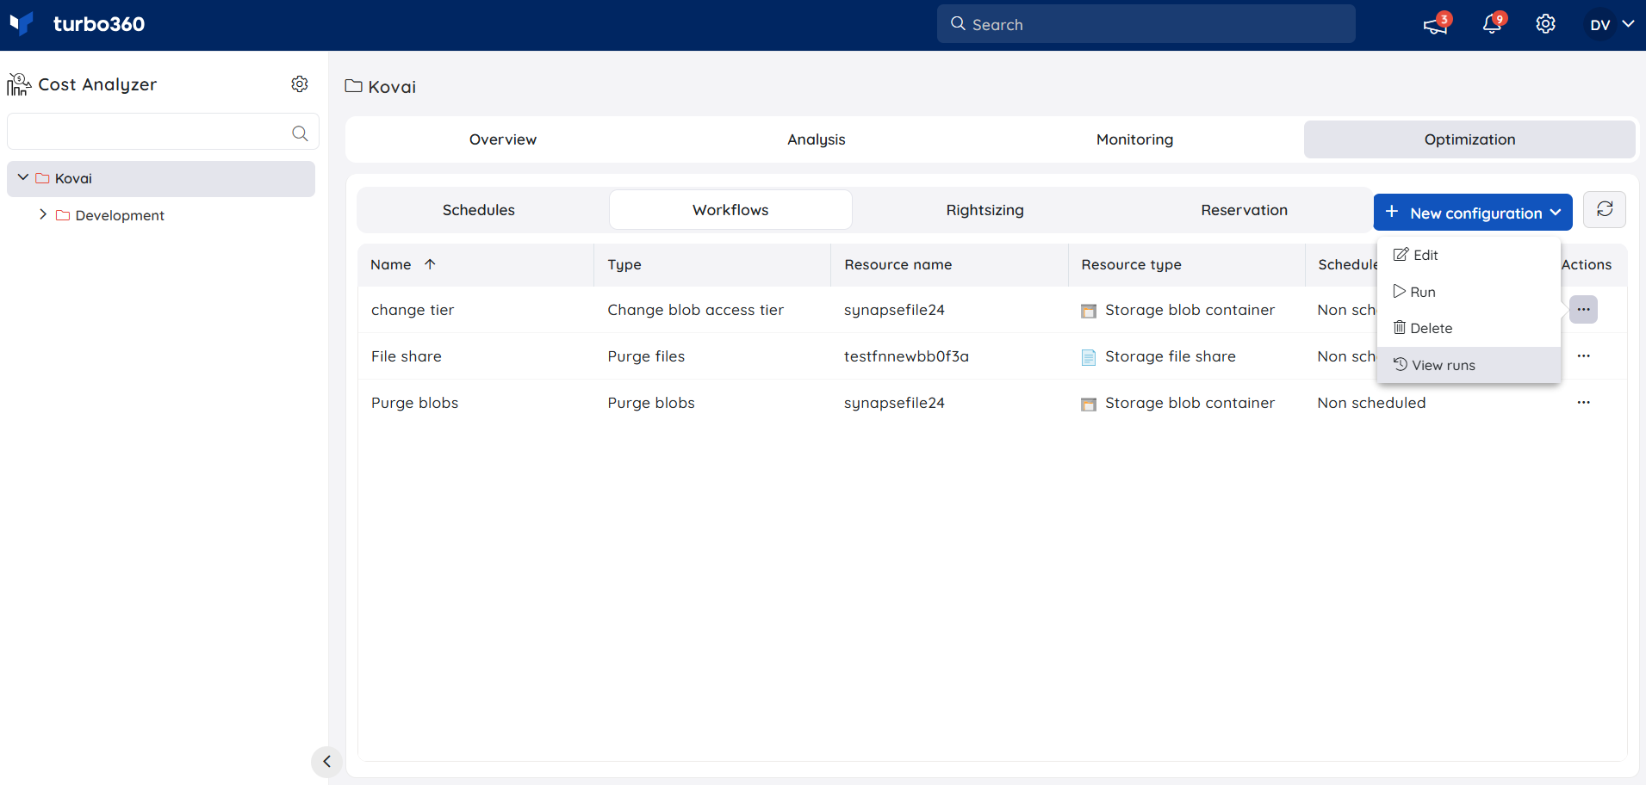The height and width of the screenshot is (785, 1646).
Task: Collapse the sidebar with the arrow button
Action: click(x=326, y=762)
